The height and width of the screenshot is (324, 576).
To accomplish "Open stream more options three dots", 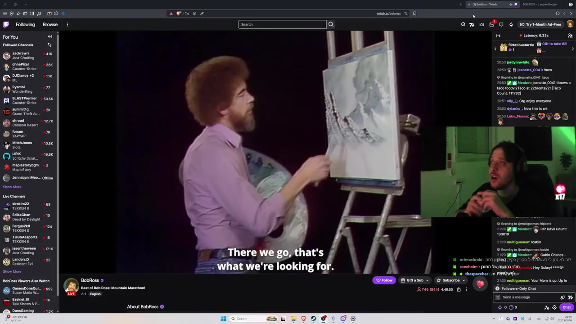I will [x=467, y=289].
